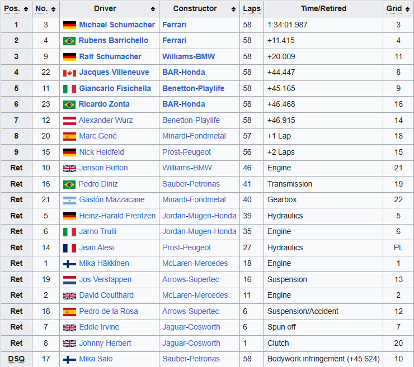Viewport: 414px width, 367px height.
Task: Click Dutch flag beside Jos Verstappen
Action: click(70, 280)
